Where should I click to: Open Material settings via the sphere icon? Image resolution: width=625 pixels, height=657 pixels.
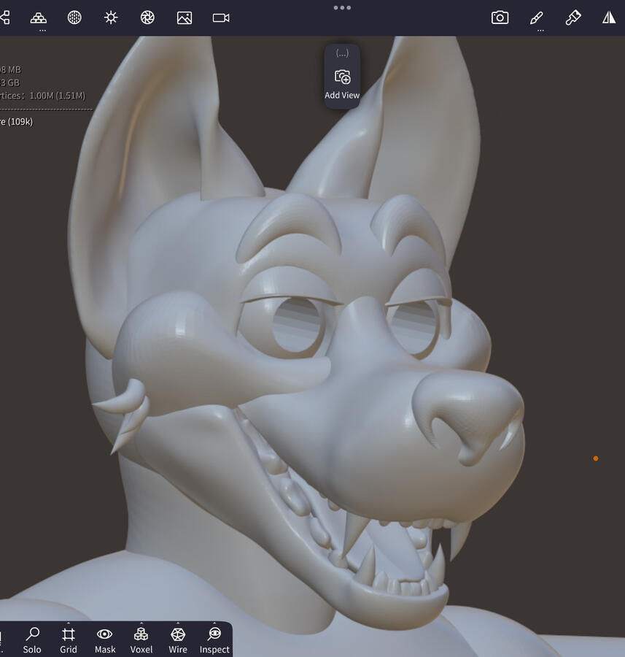(74, 18)
